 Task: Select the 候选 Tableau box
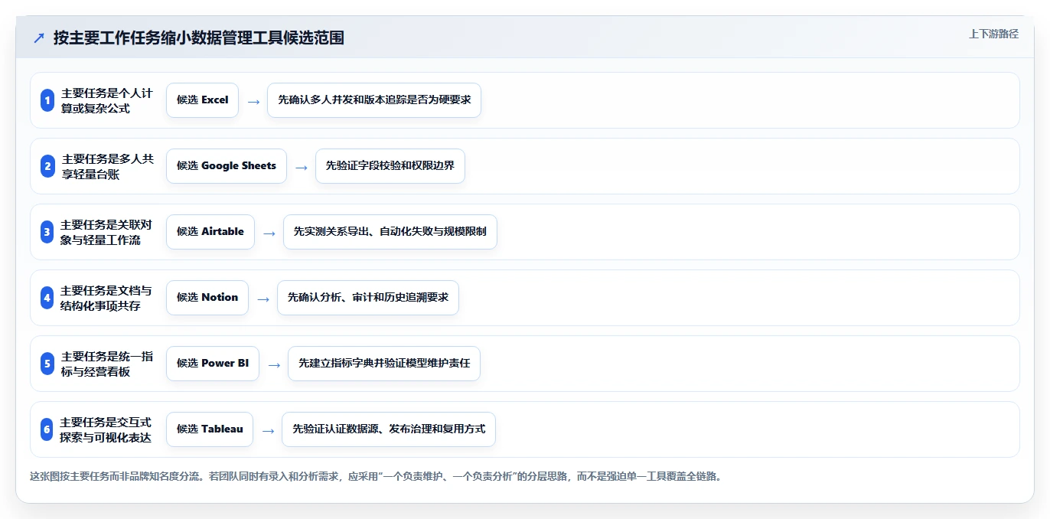point(210,429)
